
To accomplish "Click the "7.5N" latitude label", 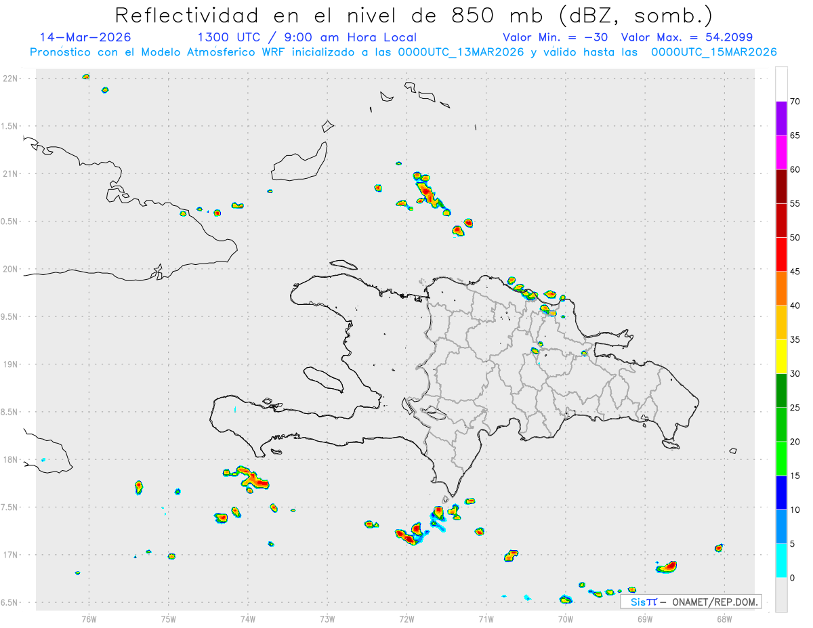I will click(x=10, y=507).
